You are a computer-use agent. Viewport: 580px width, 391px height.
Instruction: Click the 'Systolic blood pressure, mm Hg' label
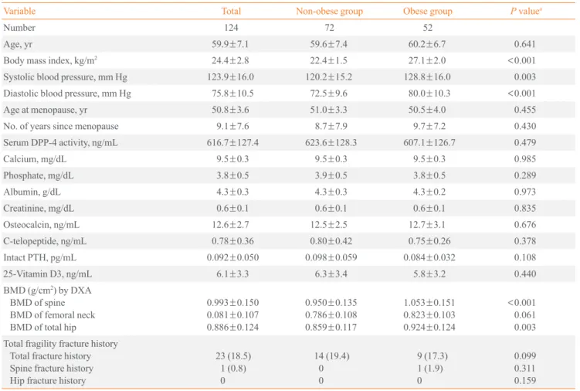65,77
